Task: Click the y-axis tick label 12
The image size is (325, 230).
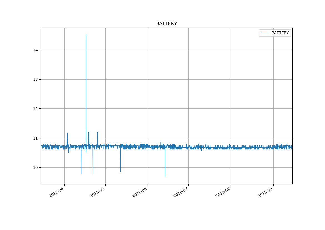Action: coord(35,109)
